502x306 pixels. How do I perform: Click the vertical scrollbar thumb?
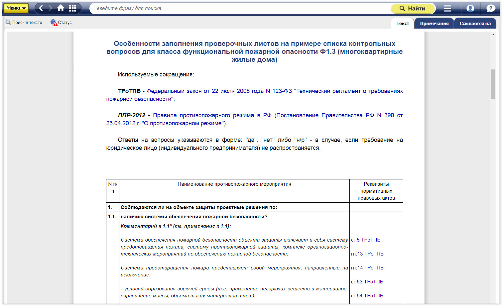(x=493, y=84)
